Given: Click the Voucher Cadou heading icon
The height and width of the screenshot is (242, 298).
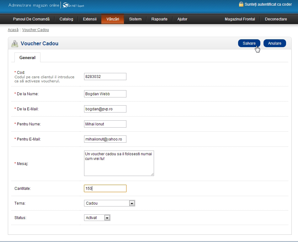Looking at the screenshot, I should [14, 44].
